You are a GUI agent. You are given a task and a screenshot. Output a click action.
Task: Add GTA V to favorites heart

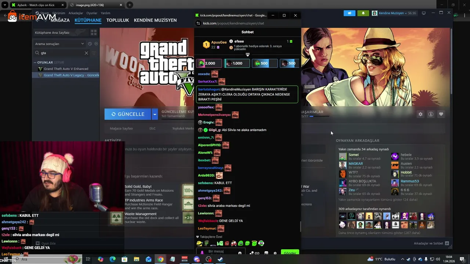click(x=441, y=114)
